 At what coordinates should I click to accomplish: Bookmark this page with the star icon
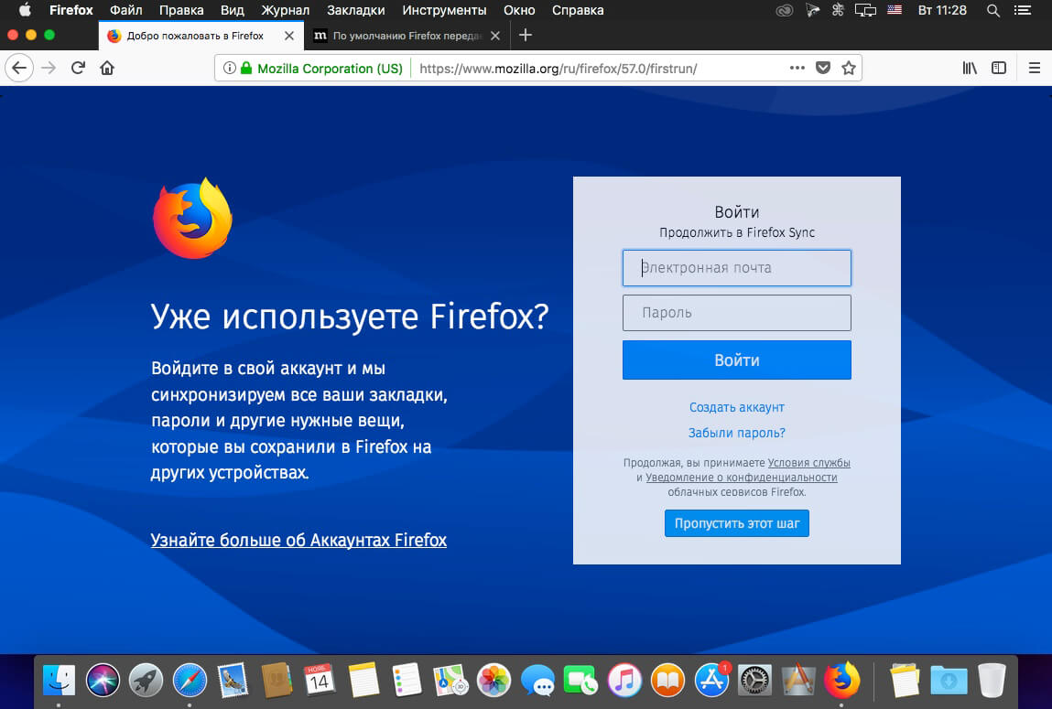coord(849,68)
